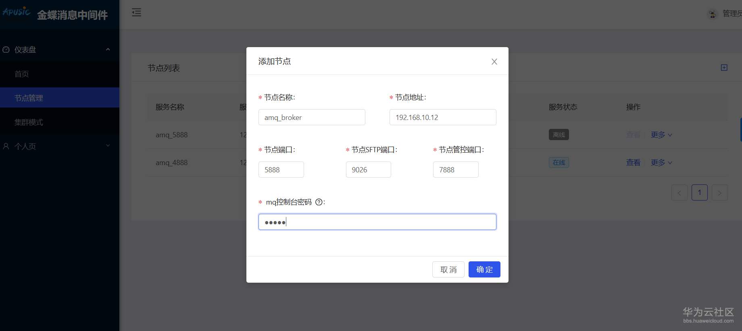Screen dimensions: 742x331
Task: Click the admin user avatar
Action: tap(713, 14)
